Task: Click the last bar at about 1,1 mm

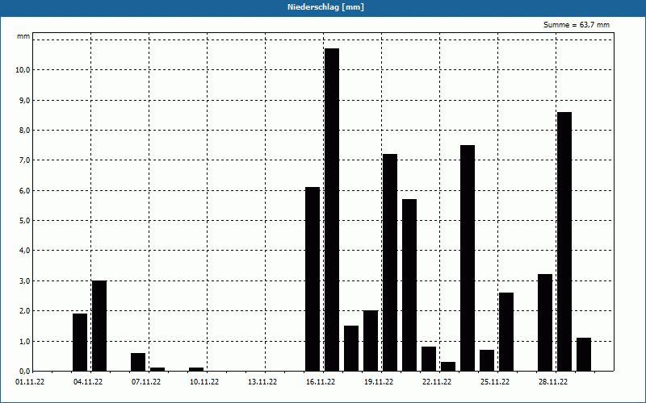Action: pos(584,354)
